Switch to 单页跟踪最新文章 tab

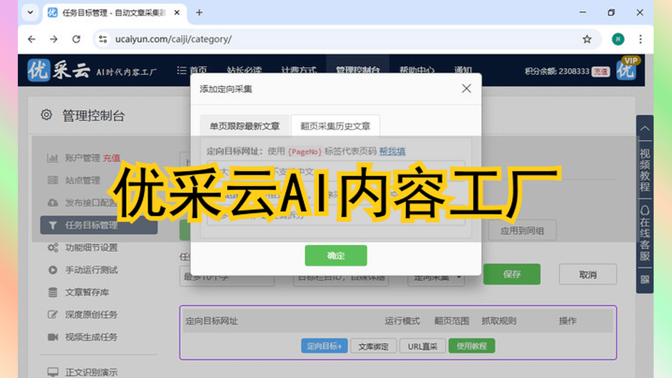[245, 126]
